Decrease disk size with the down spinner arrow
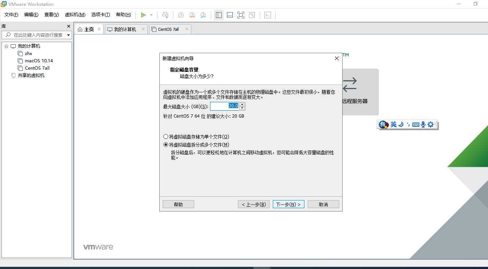This screenshot has width=488, height=269. 242,108
